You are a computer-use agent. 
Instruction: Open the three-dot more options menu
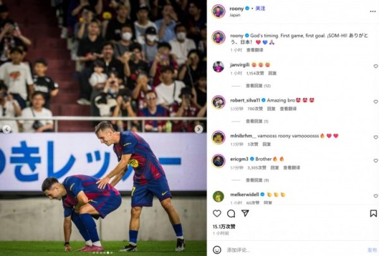click(x=373, y=11)
